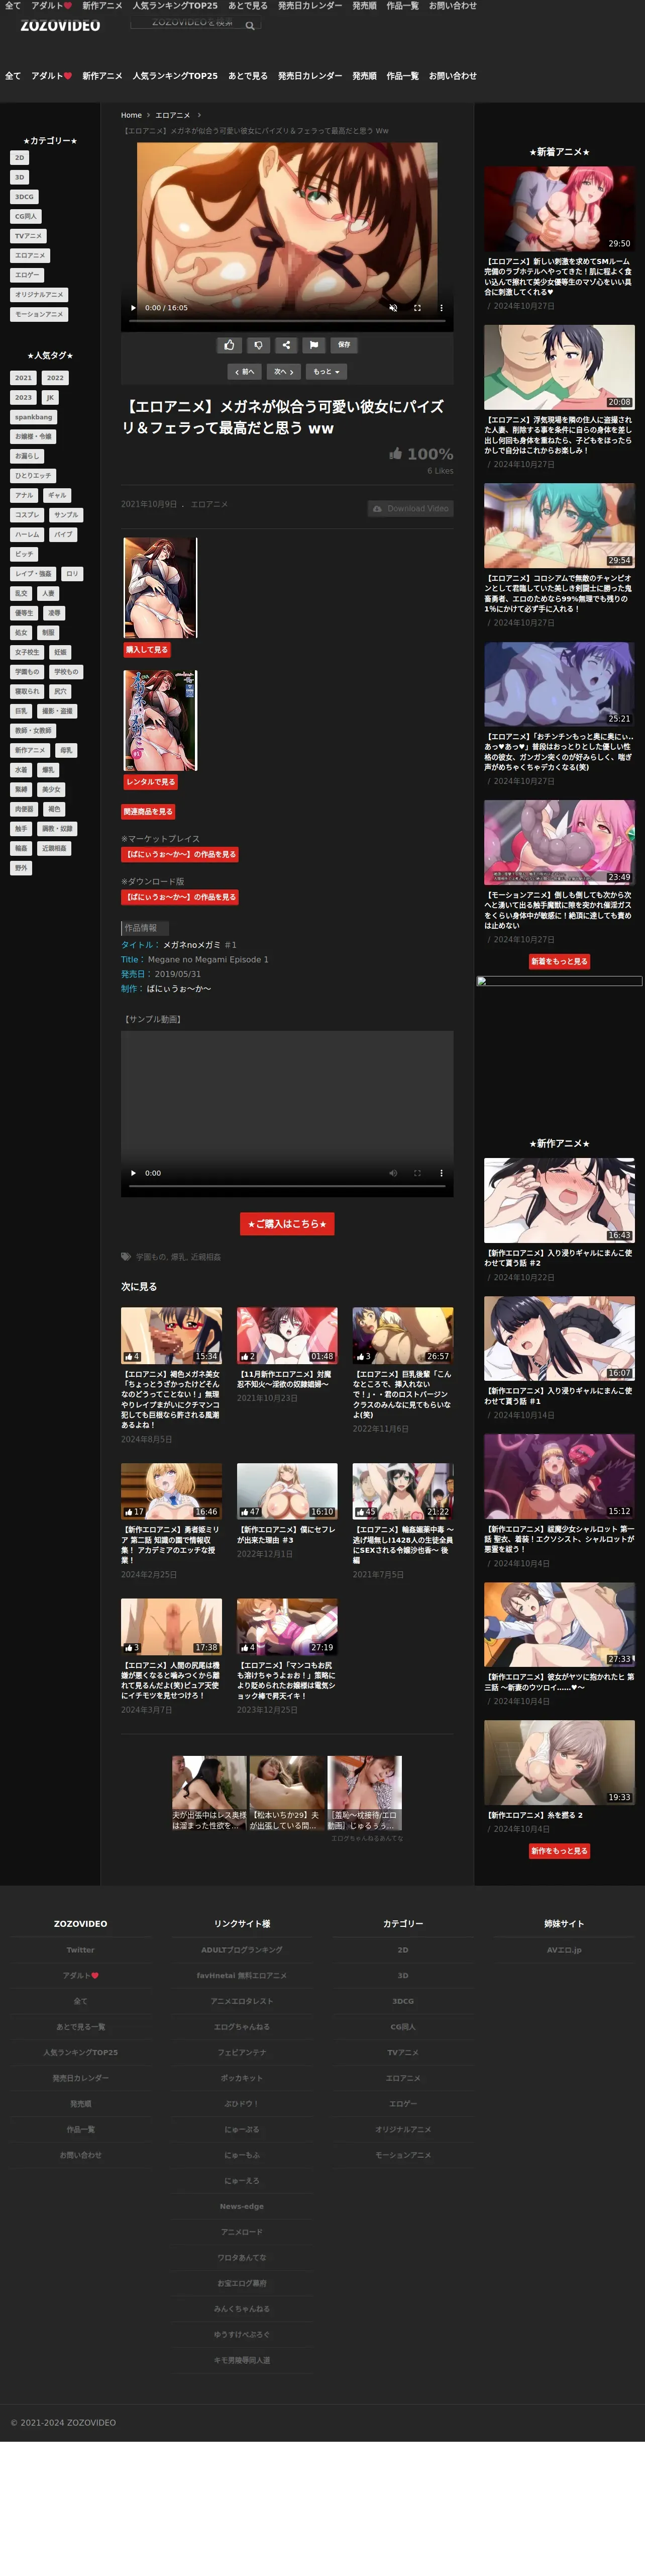The image size is (645, 2576).
Task: Click the thumbs-down dislike button
Action: (258, 345)
